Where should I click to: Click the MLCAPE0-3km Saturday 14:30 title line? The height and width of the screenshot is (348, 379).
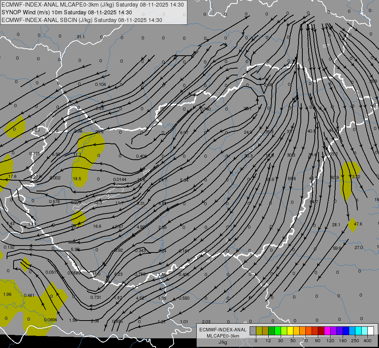93,5
